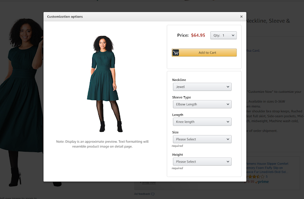
Task: Click the Shop now link behind dialog
Action: click(x=149, y=182)
